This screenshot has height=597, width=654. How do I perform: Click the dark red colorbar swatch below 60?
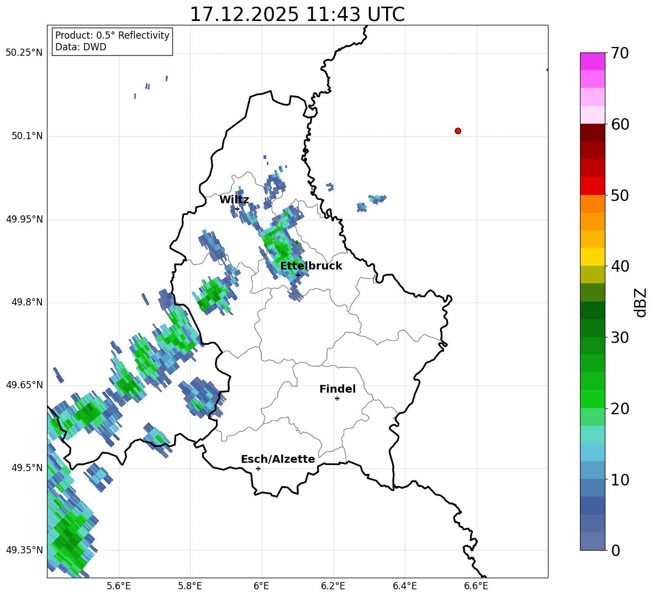point(592,133)
